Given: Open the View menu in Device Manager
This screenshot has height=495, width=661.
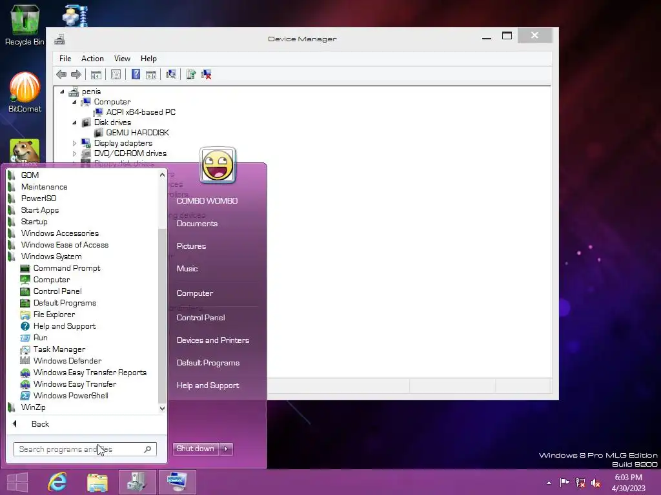Looking at the screenshot, I should click(122, 59).
